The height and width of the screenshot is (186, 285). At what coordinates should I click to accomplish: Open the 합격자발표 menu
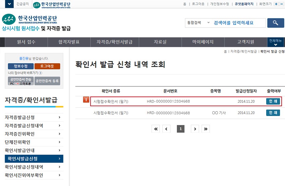[69, 42]
